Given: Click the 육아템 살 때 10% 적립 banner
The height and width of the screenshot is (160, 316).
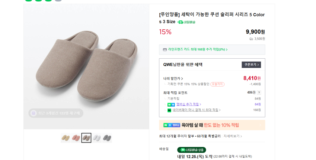Looking at the screenshot, I should 212,125.
